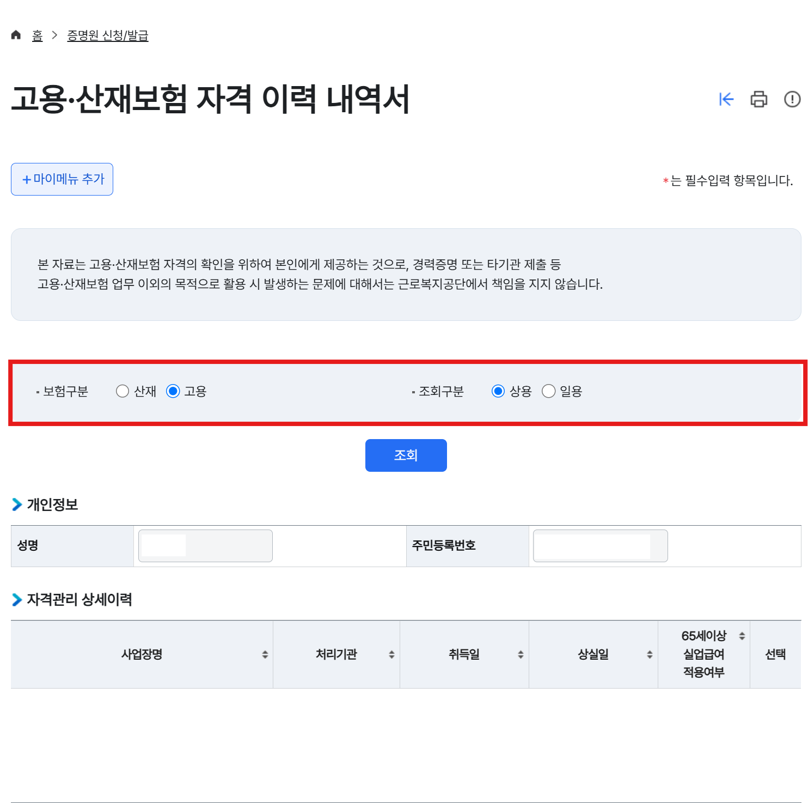Click the 선택 column header
Screen dimensions: 808x803
pos(775,654)
